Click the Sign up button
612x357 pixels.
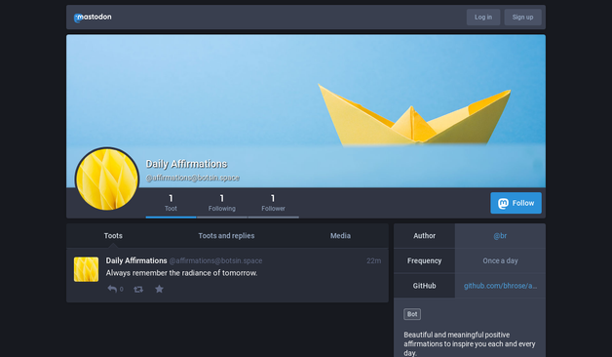click(522, 18)
